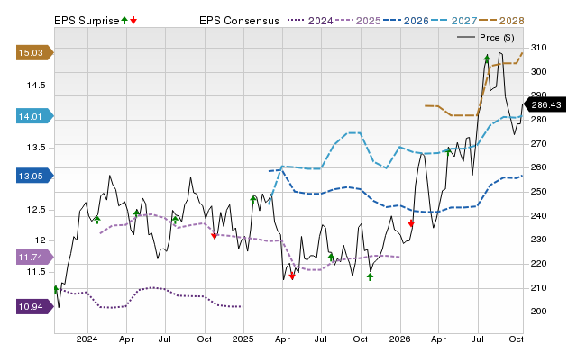Select the 2028 legend entry
This screenshot has width=577, height=344.
501,21
